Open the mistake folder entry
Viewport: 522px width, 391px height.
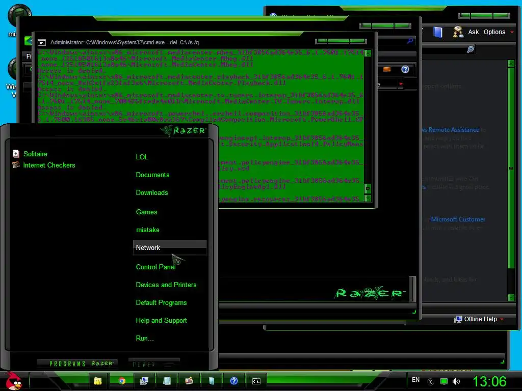tap(147, 230)
